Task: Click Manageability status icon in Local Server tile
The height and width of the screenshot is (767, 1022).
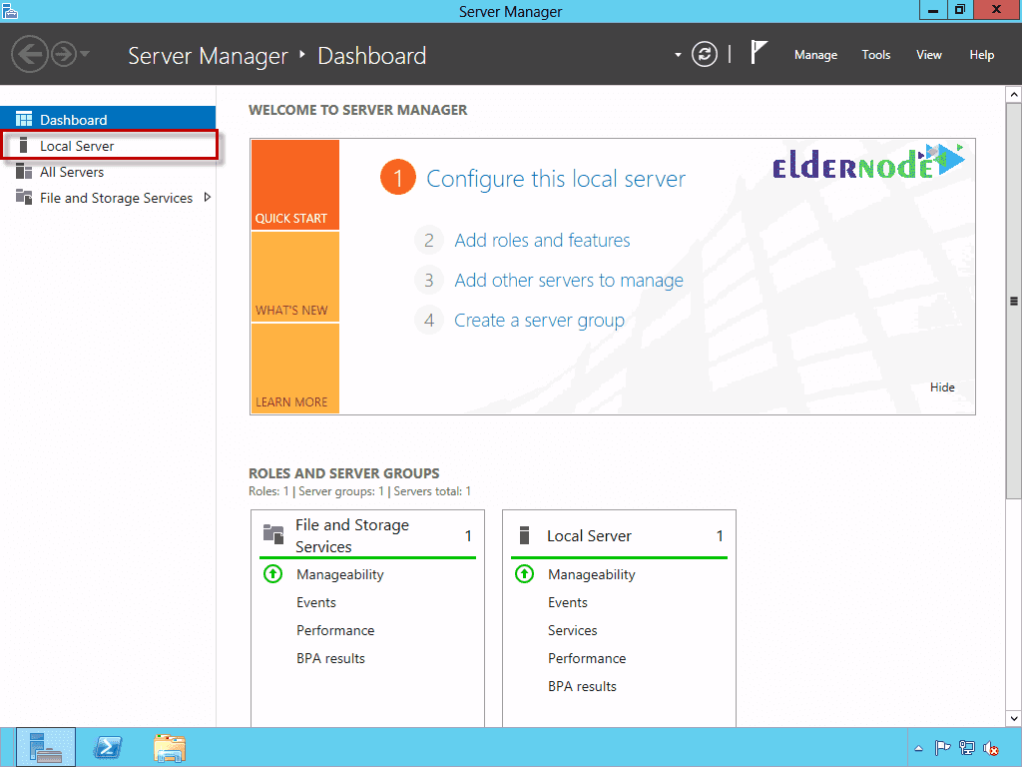Action: [x=524, y=574]
